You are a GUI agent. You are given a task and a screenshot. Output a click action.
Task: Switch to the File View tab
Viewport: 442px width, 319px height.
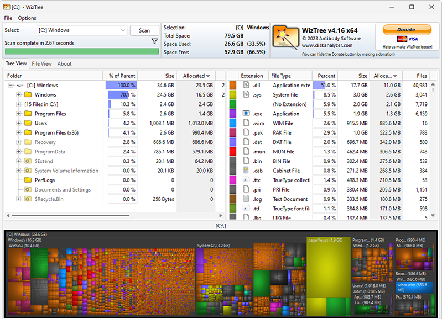pos(41,64)
